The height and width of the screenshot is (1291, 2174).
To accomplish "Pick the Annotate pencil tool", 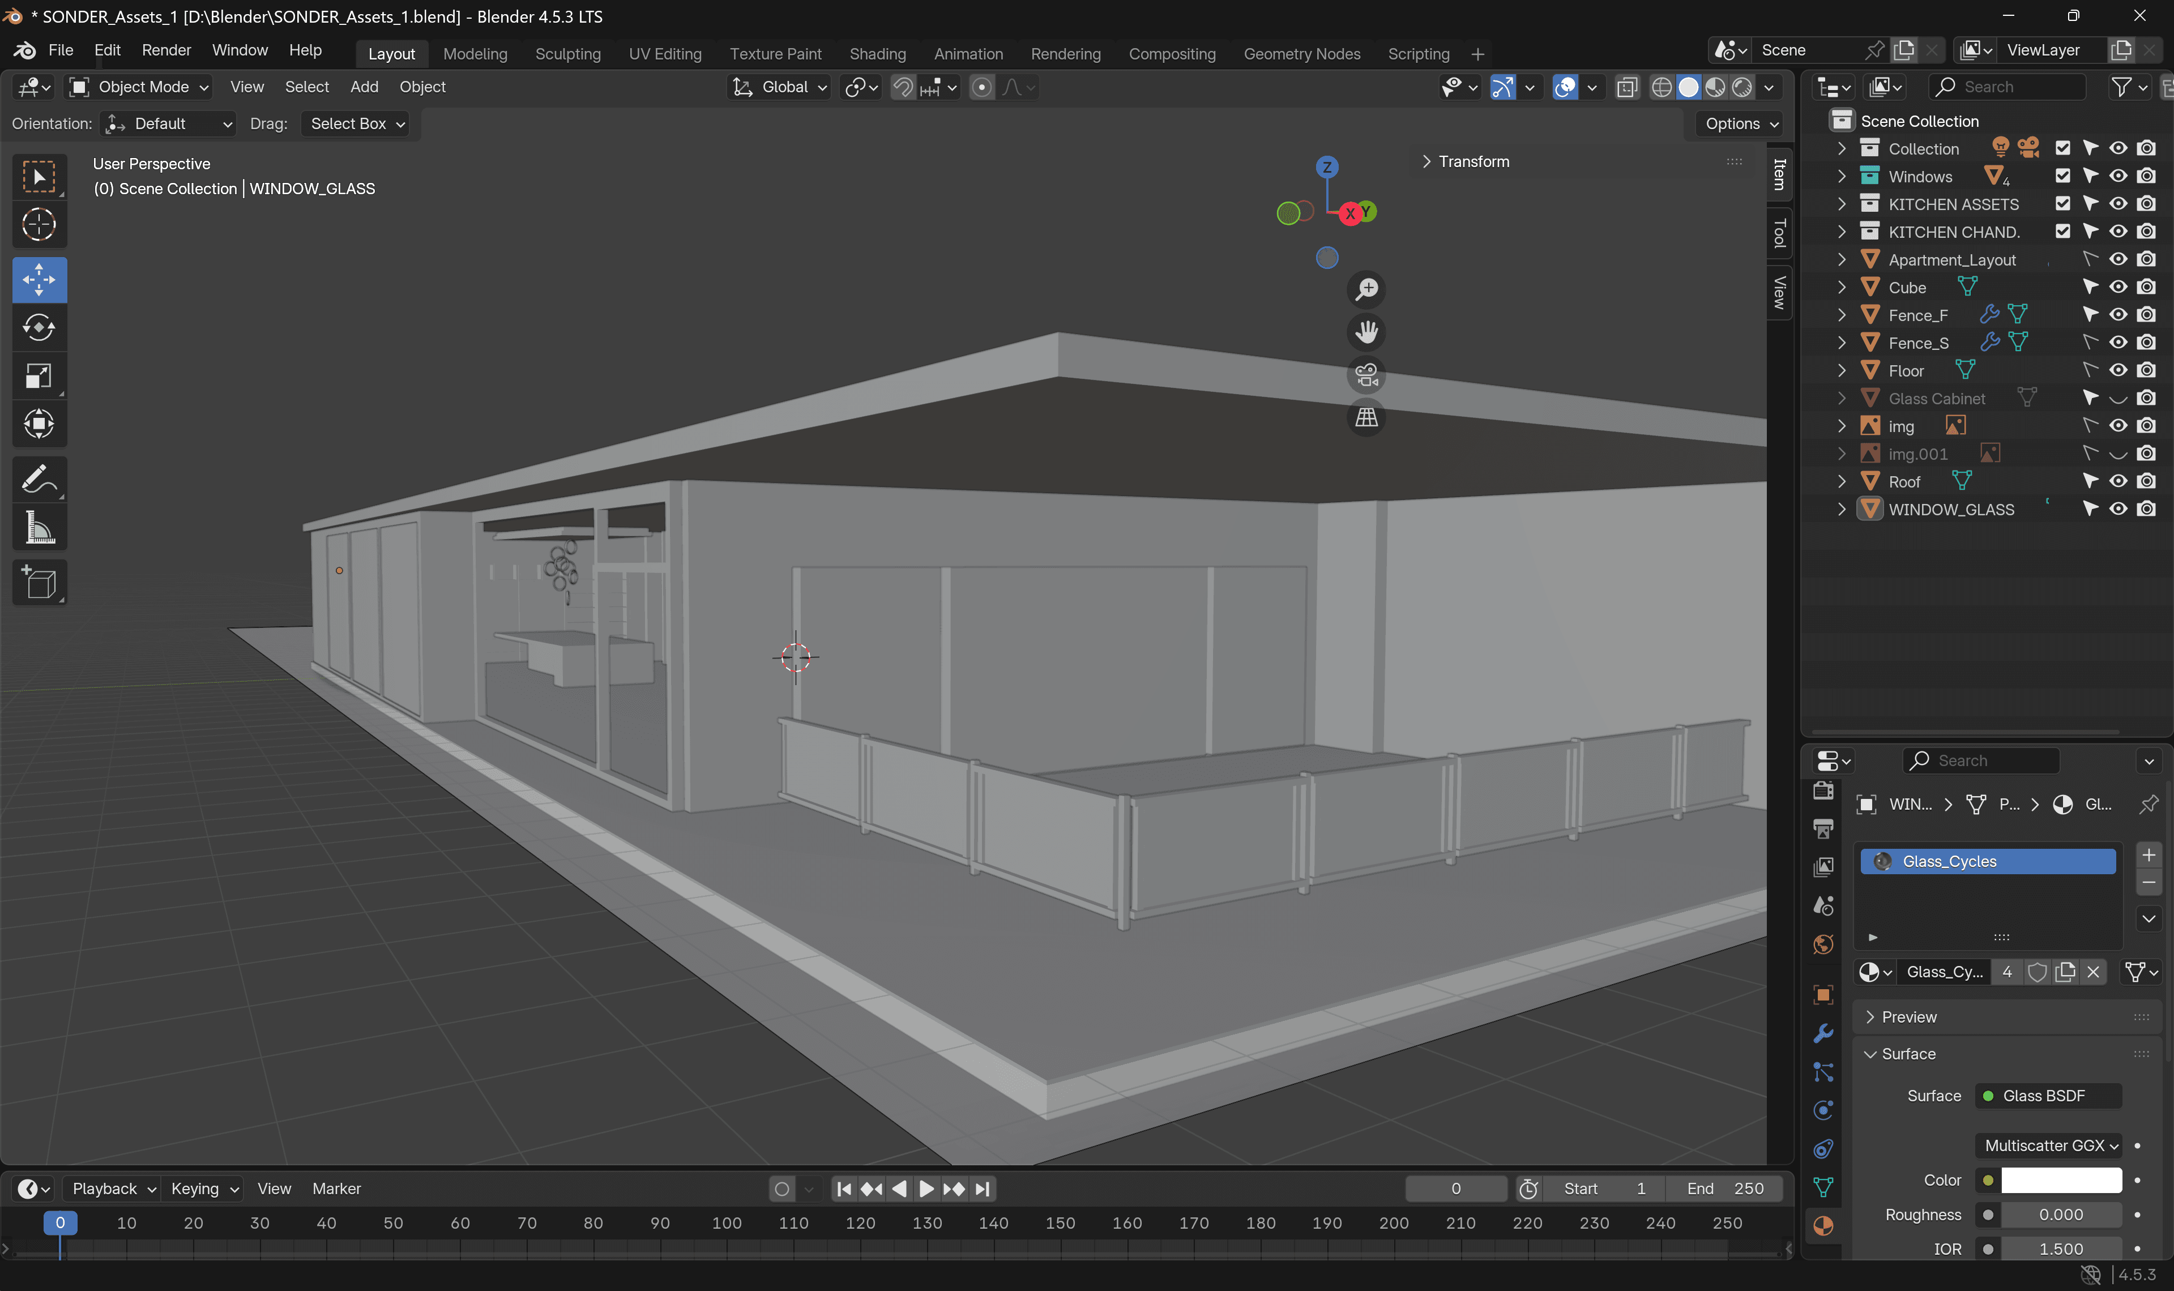I will coord(39,478).
